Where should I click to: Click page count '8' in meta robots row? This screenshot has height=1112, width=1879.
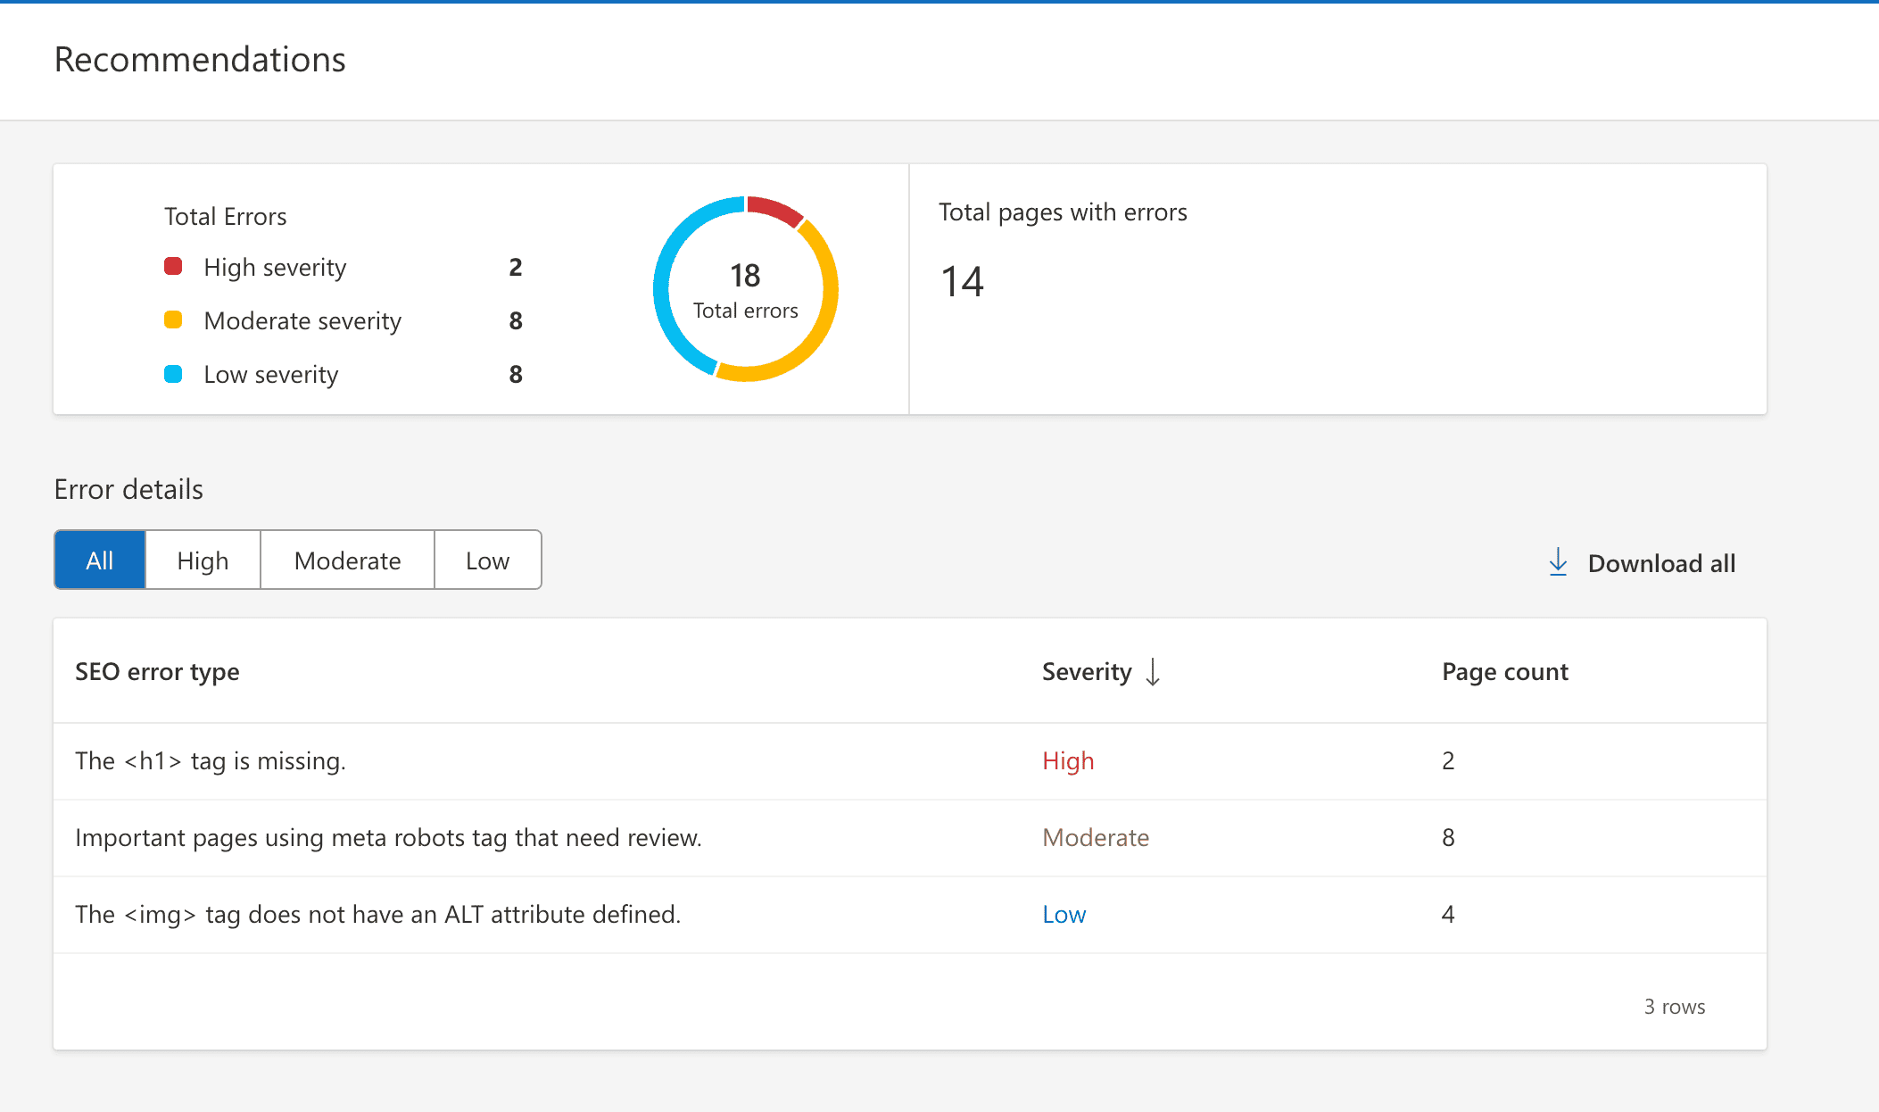1448,838
